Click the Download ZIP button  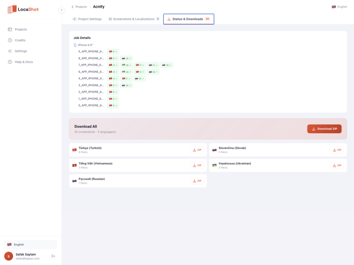(x=324, y=129)
